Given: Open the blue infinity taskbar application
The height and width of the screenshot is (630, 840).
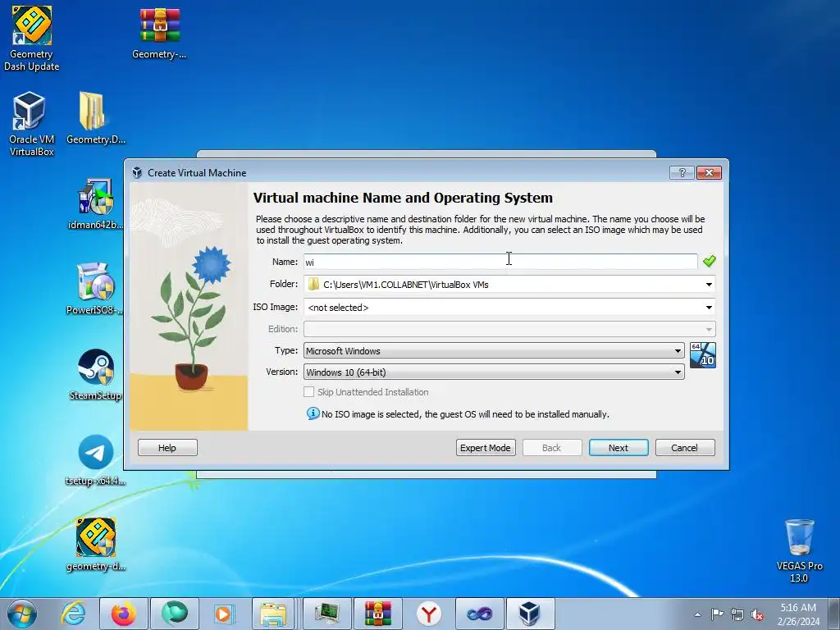Looking at the screenshot, I should point(479,614).
